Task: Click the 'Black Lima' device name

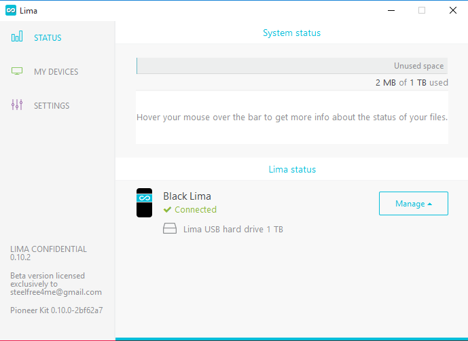Action: tap(187, 196)
